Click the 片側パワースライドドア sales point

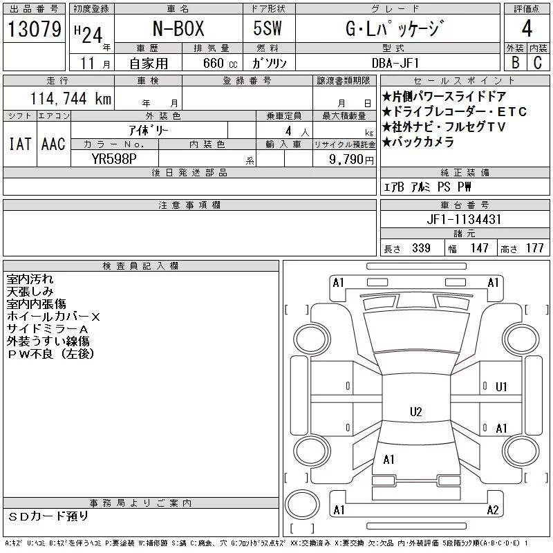click(444, 96)
